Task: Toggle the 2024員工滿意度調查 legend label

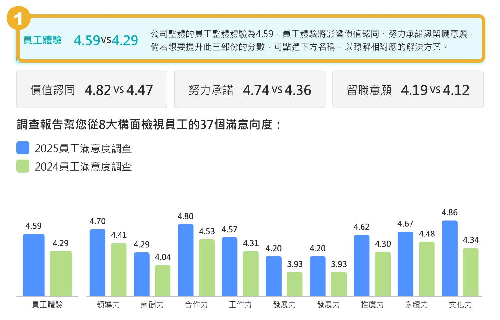Action: pos(83,167)
